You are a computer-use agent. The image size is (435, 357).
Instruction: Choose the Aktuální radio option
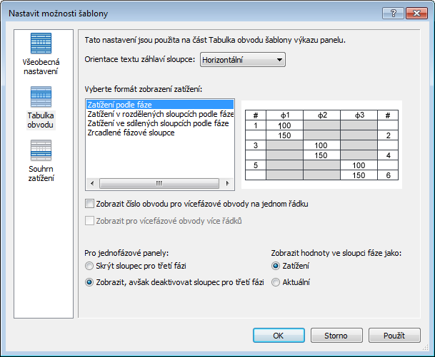[276, 282]
